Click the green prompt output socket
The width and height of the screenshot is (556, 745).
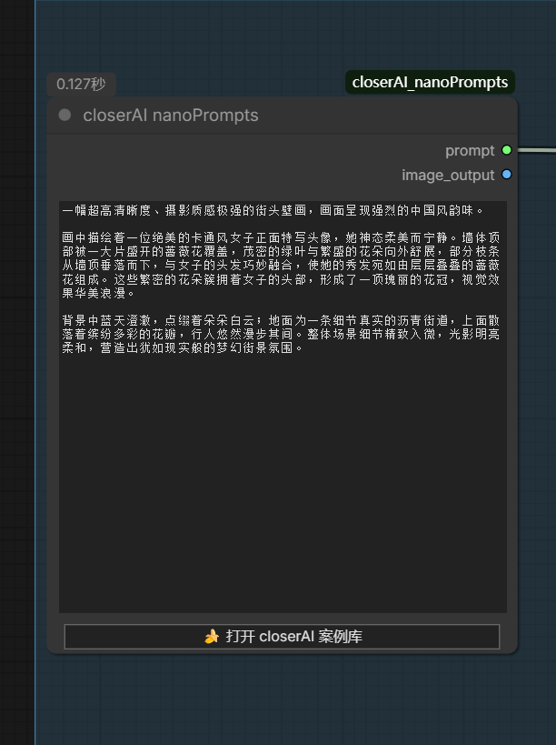[507, 150]
